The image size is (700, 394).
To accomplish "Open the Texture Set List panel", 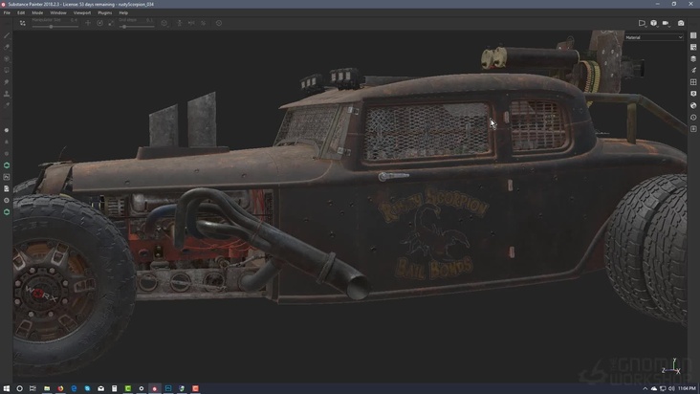I will point(693,35).
